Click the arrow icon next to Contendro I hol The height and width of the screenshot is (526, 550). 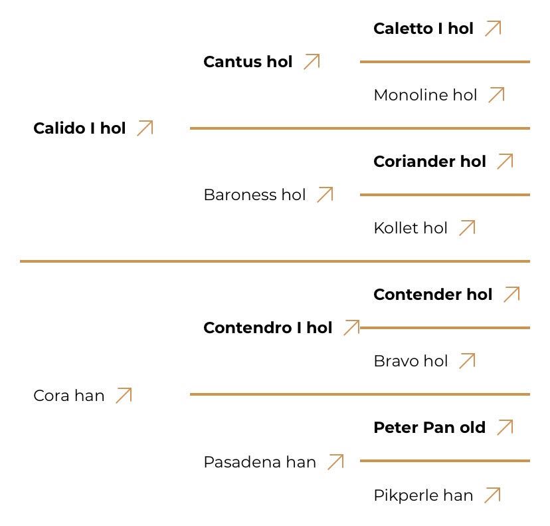click(x=351, y=327)
